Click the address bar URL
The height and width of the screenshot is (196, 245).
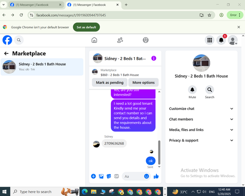click(x=71, y=15)
